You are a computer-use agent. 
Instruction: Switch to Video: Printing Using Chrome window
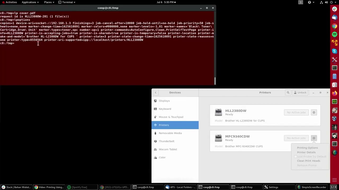pos(49,187)
